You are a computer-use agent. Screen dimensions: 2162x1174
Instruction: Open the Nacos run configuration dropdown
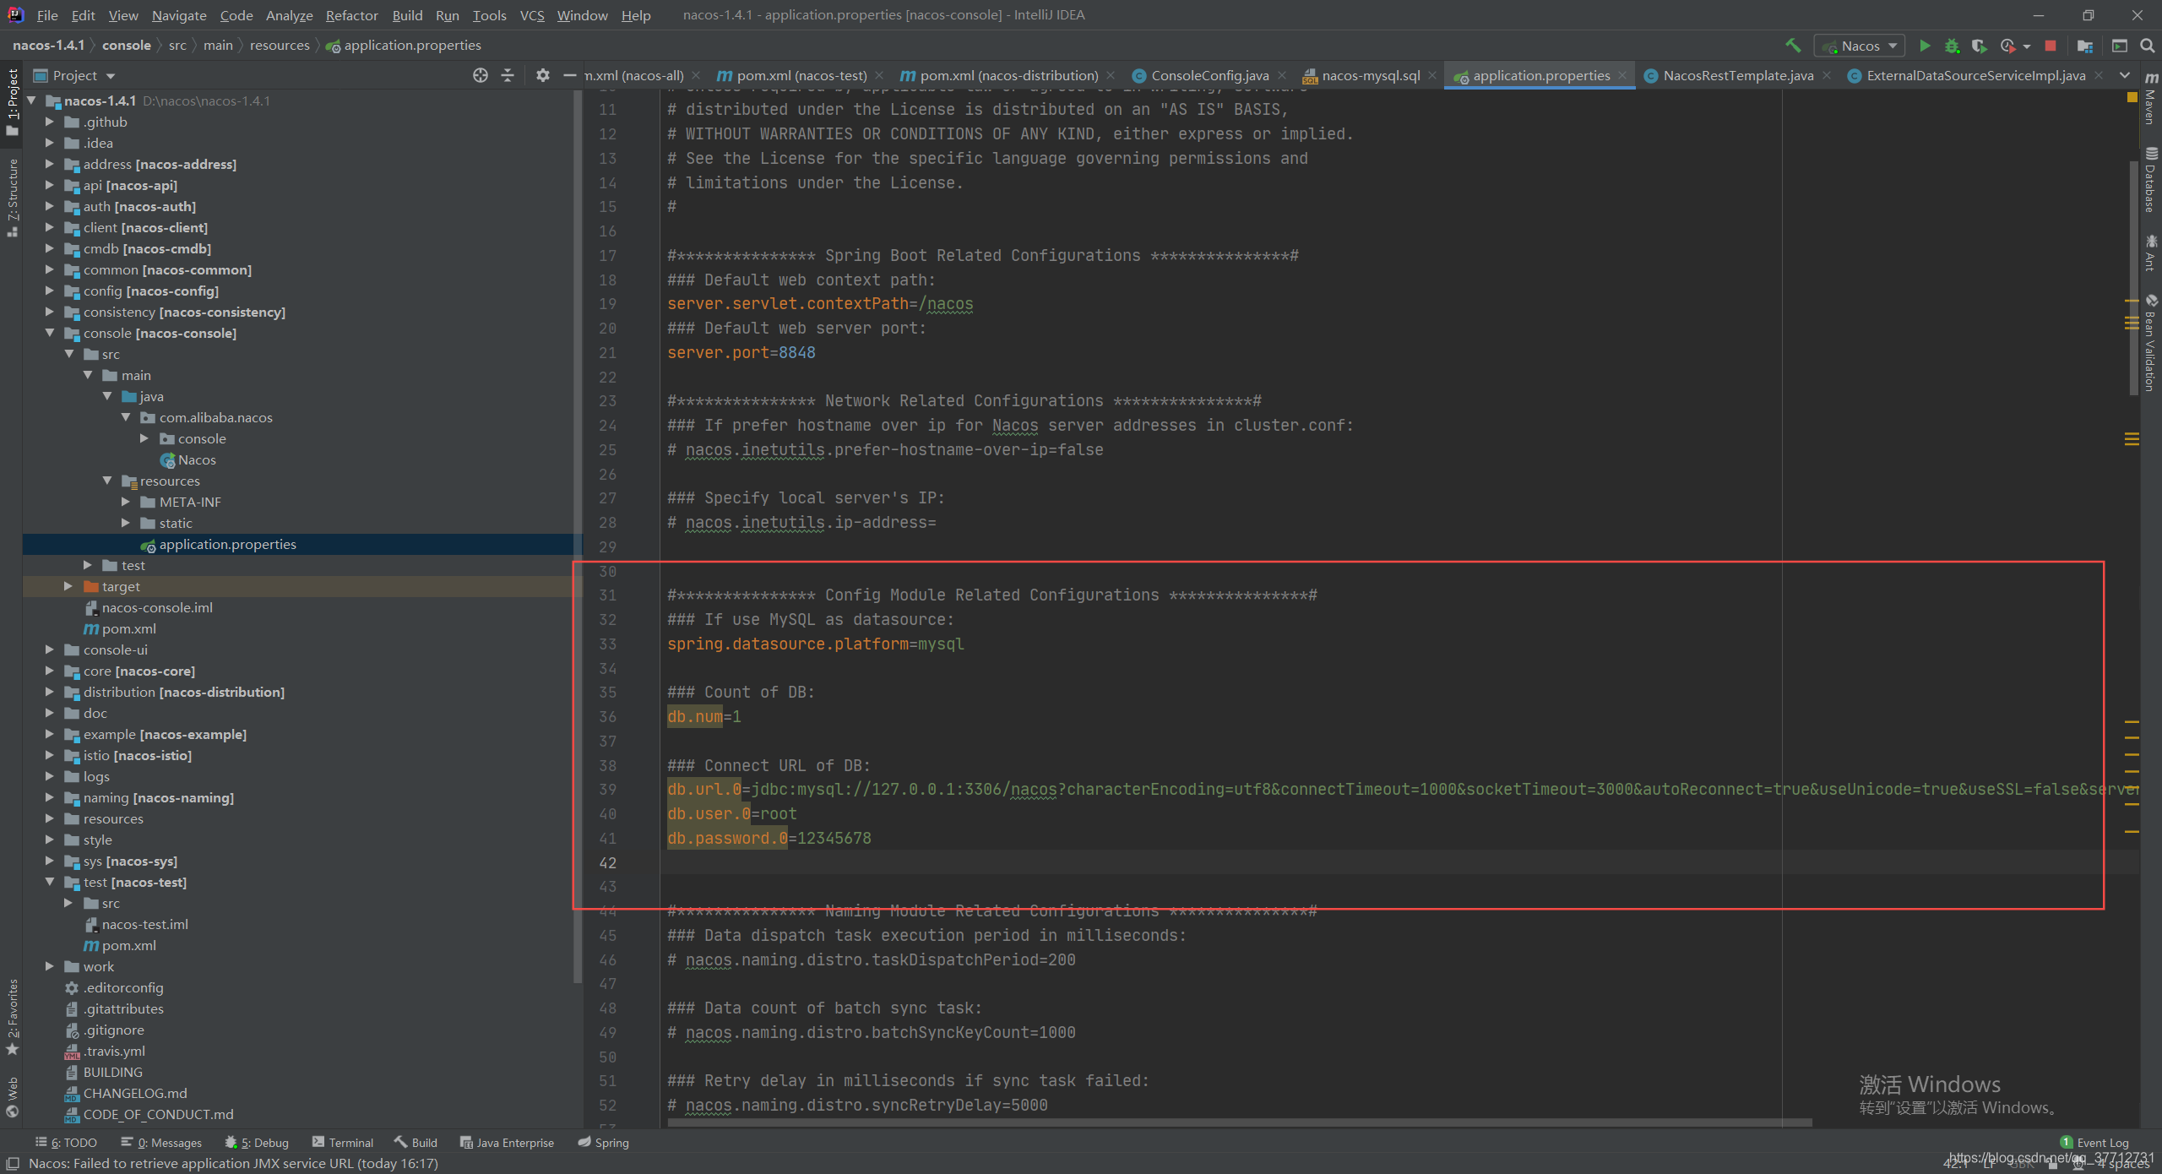pos(1861,46)
